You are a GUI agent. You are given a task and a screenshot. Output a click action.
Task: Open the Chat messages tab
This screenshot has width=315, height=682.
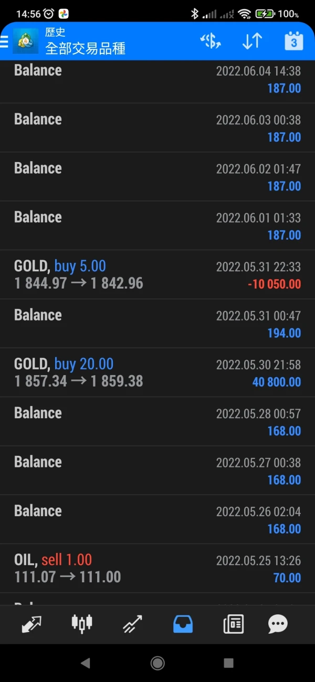[278, 624]
